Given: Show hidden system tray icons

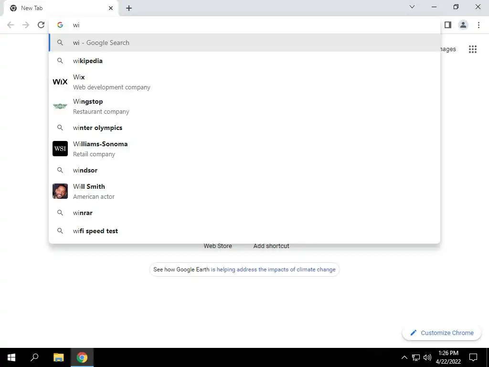Looking at the screenshot, I should click(x=404, y=357).
